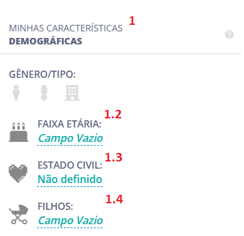
Task: Click the 'ESTADO CIVIL:' label
Action: click(x=70, y=165)
